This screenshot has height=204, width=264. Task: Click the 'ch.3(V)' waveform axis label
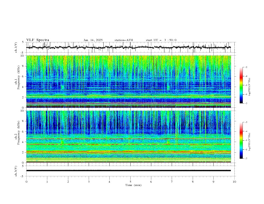[16, 171]
